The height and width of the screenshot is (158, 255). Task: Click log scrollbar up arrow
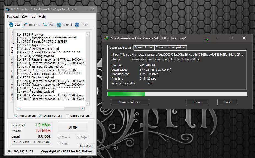[87, 34]
